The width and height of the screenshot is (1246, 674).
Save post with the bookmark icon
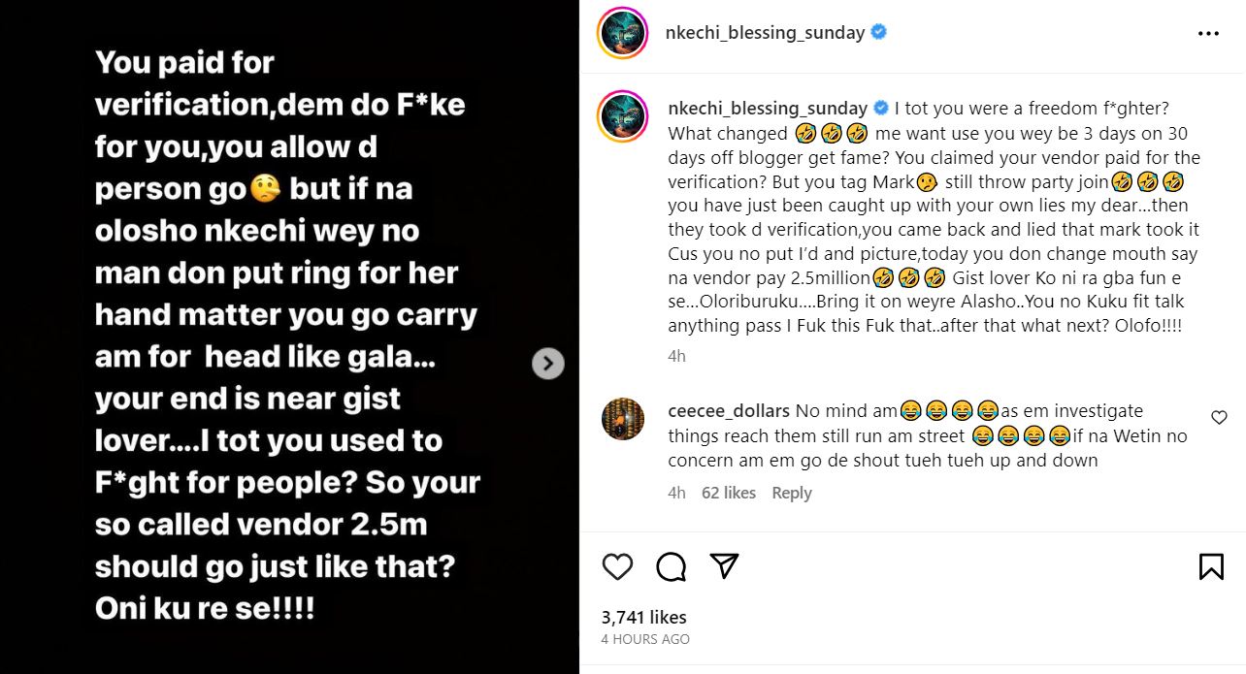pos(1211,566)
